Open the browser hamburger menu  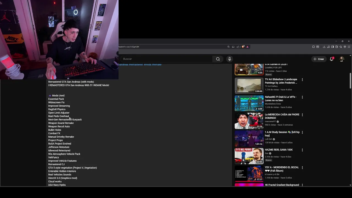(349, 47)
